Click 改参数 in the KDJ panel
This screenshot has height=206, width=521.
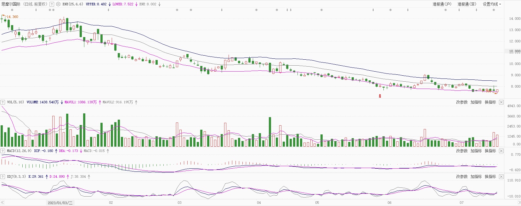click(462, 177)
